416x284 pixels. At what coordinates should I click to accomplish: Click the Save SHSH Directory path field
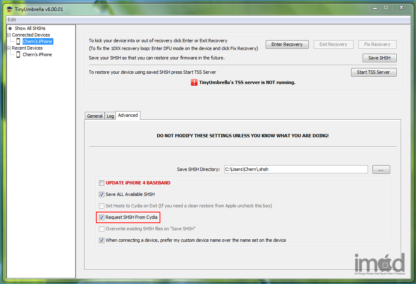296,169
